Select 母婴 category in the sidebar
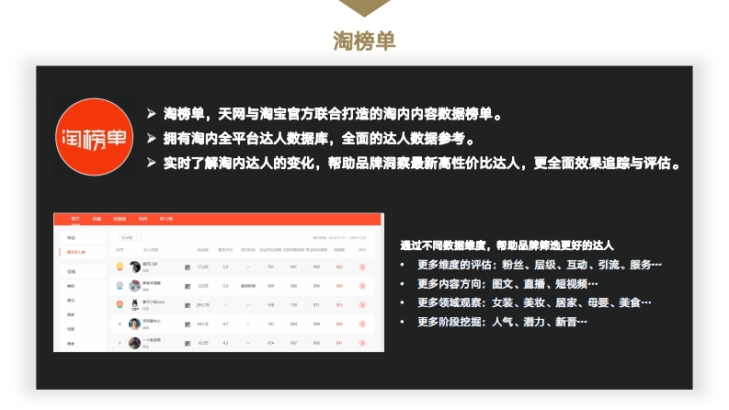 pyautogui.click(x=71, y=329)
